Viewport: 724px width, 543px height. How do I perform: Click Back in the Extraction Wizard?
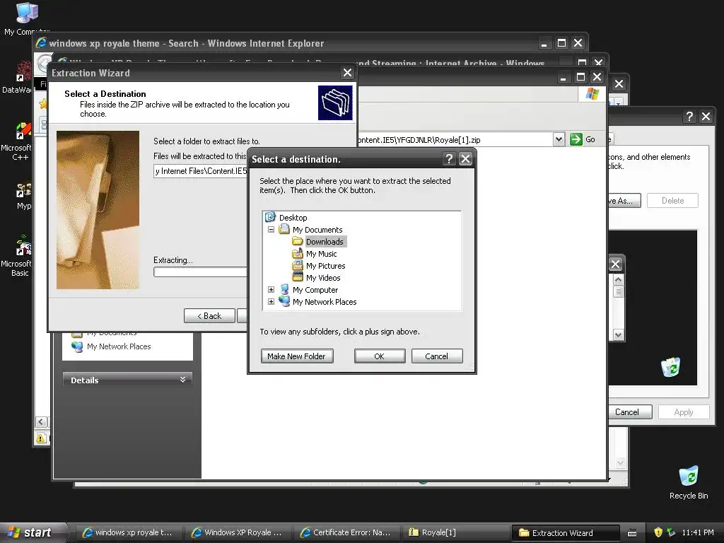209,316
